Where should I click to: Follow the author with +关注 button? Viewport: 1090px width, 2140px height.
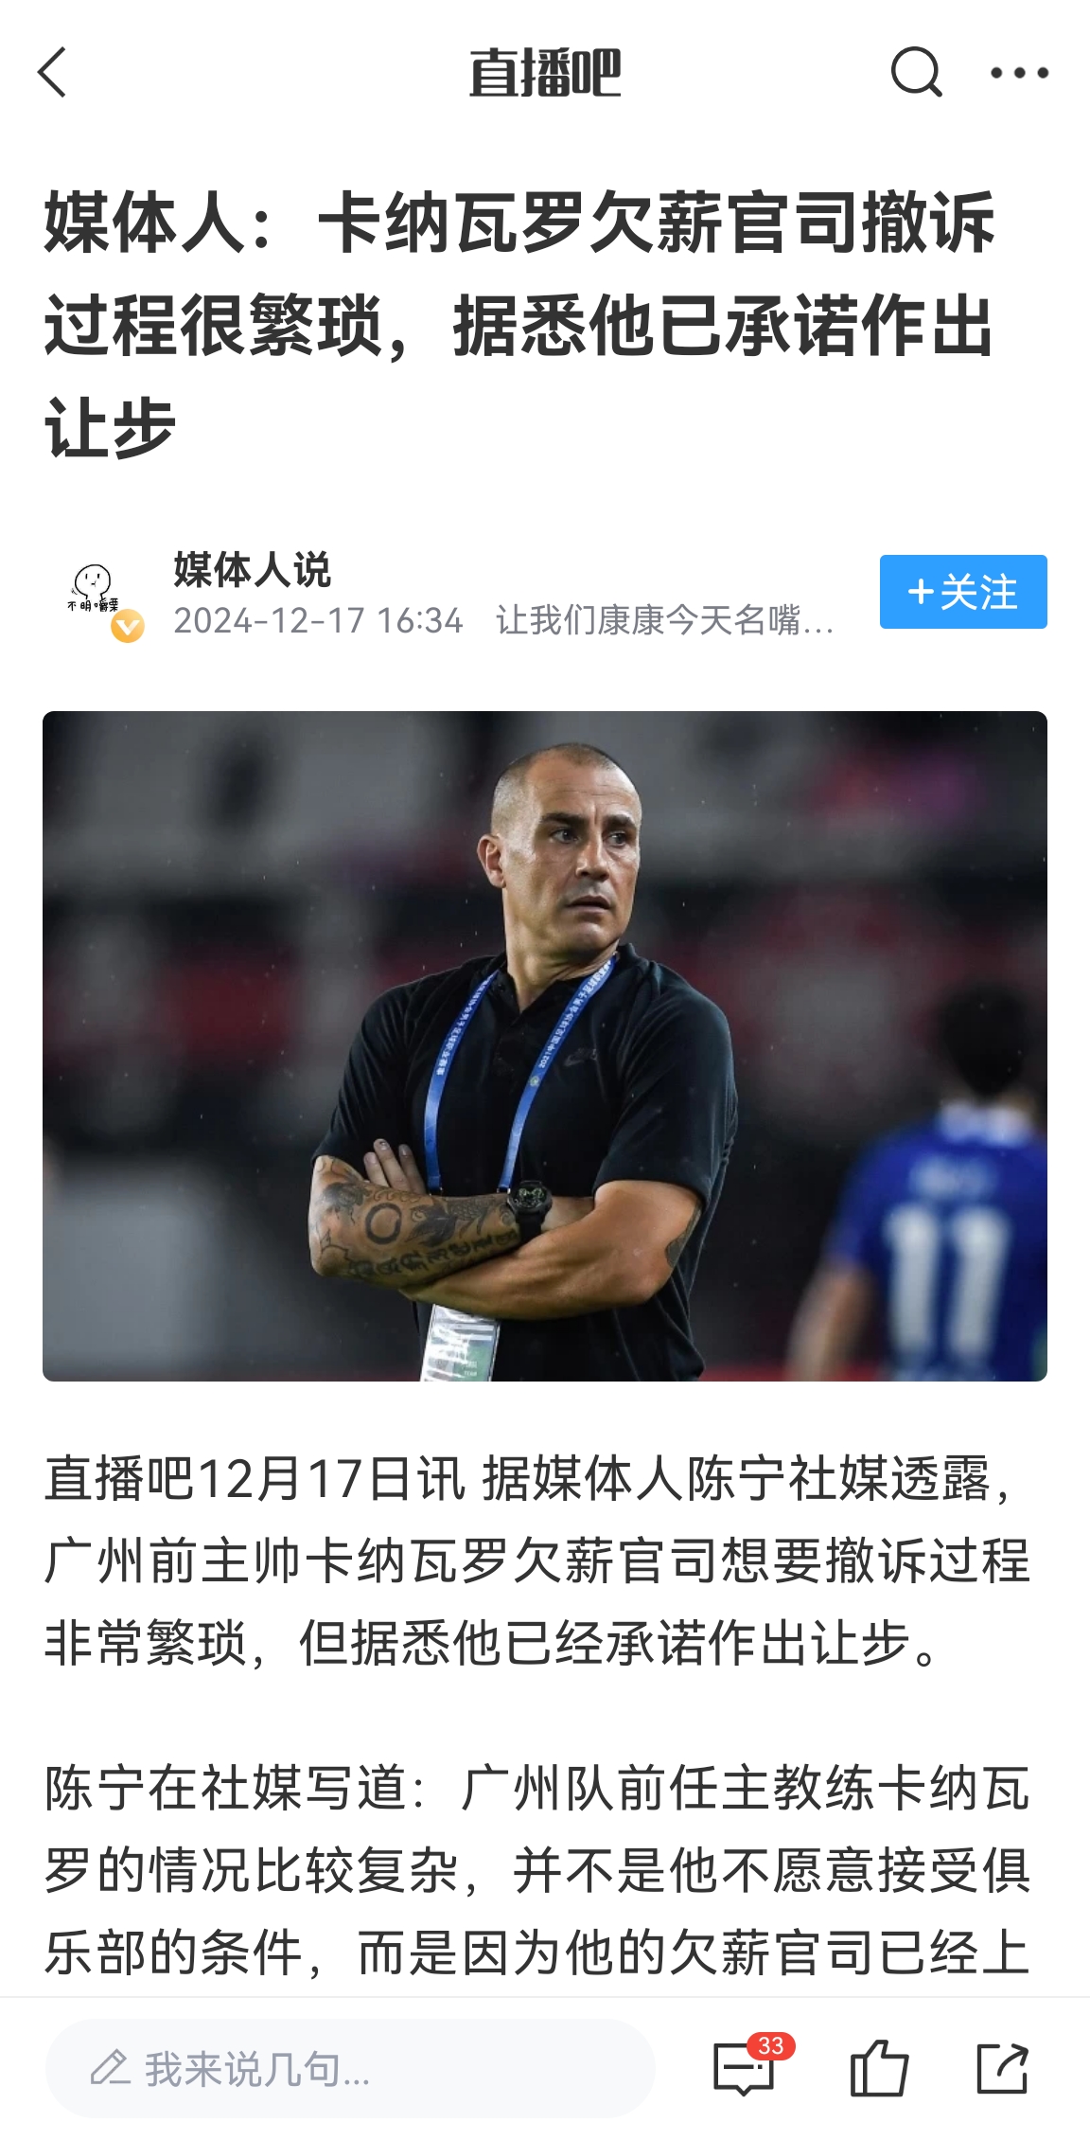point(963,592)
